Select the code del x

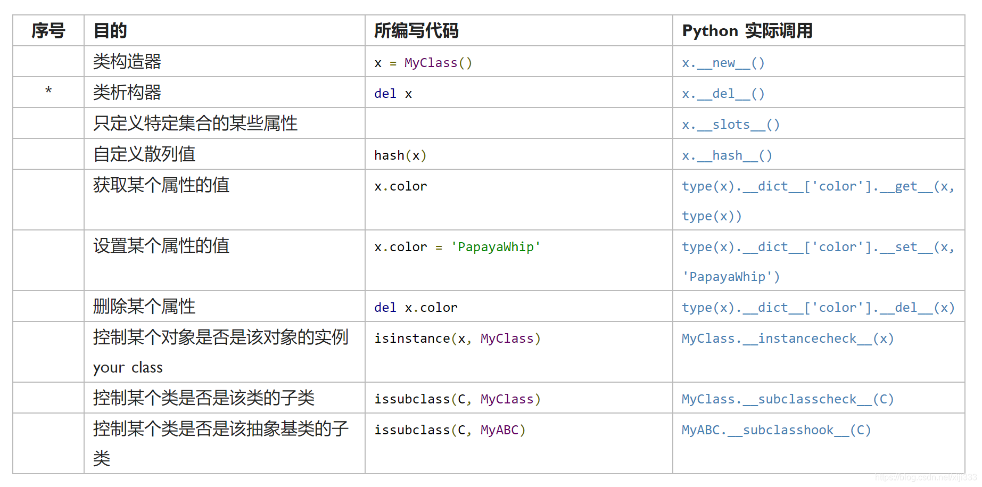coord(393,94)
